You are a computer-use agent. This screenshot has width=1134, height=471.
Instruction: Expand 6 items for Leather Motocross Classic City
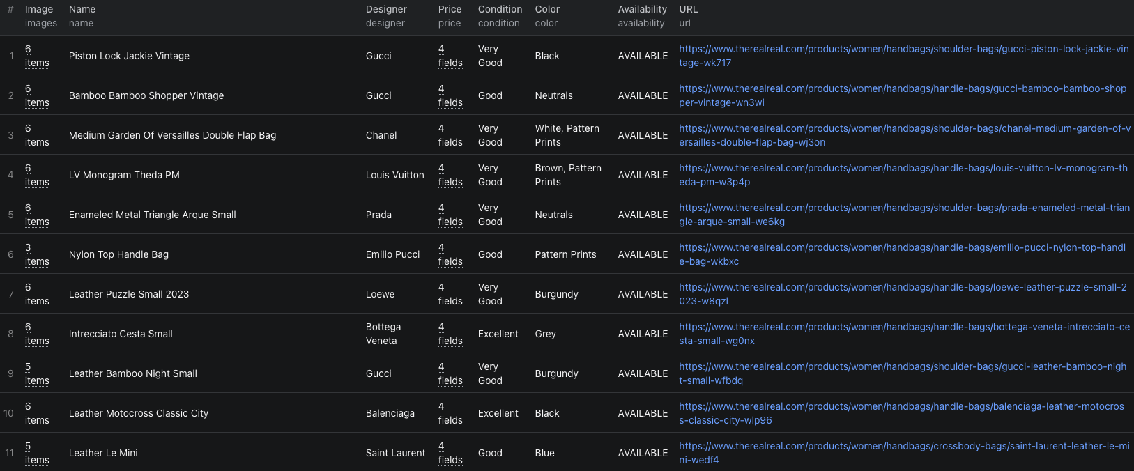(37, 413)
